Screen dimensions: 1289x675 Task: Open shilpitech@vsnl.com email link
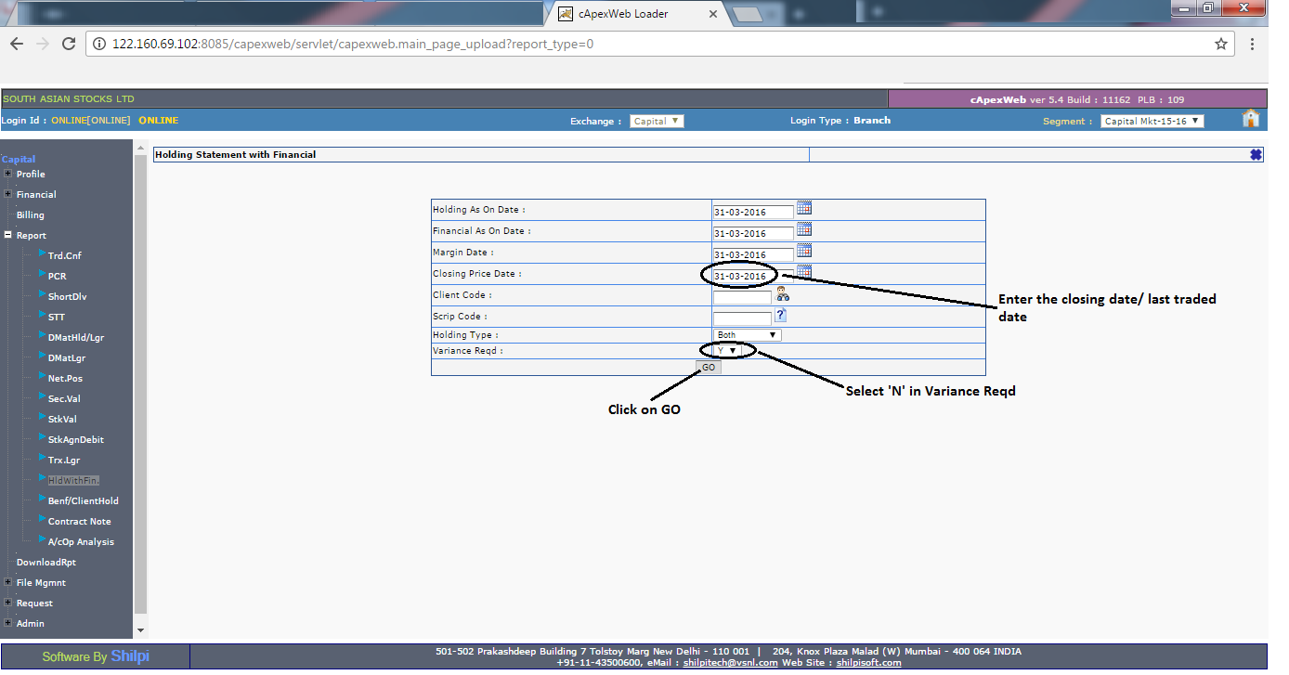point(730,663)
